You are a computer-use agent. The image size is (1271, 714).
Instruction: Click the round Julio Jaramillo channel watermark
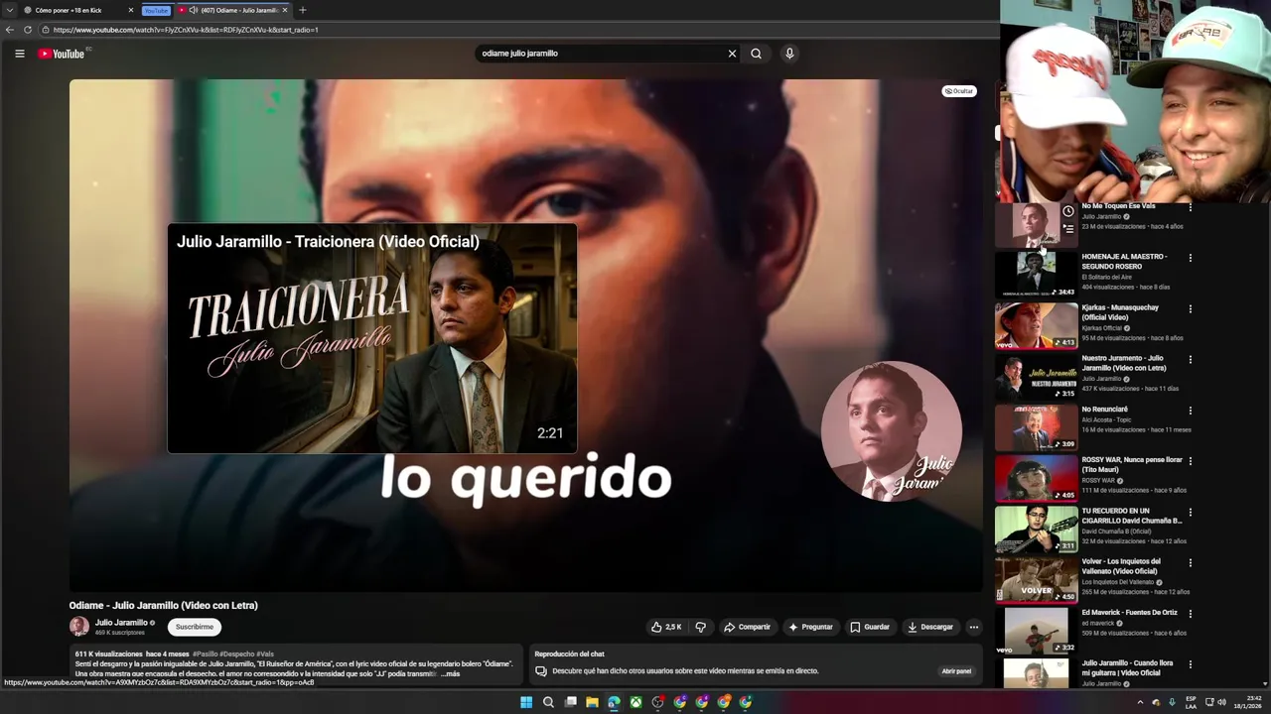click(x=891, y=431)
